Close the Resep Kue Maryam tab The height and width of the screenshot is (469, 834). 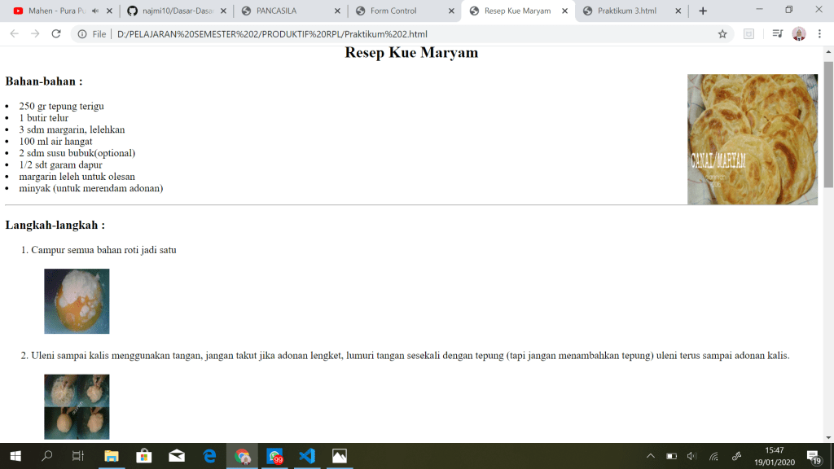tap(565, 11)
